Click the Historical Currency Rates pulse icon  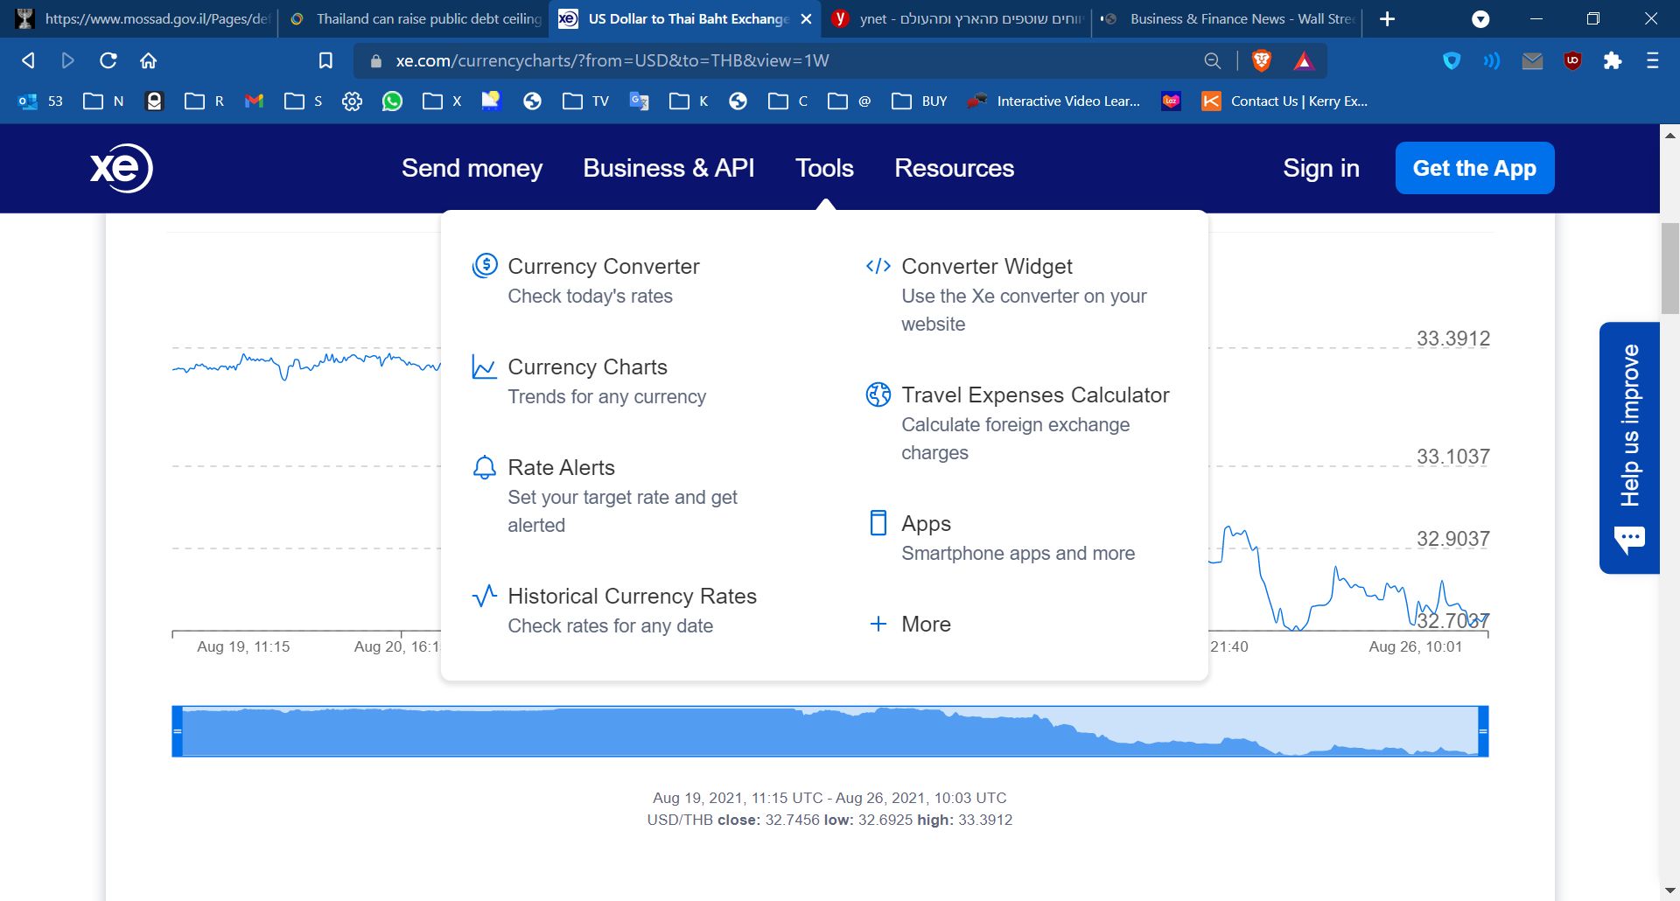(484, 596)
